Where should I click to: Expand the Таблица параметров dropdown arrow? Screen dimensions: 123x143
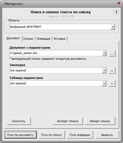click(104, 84)
